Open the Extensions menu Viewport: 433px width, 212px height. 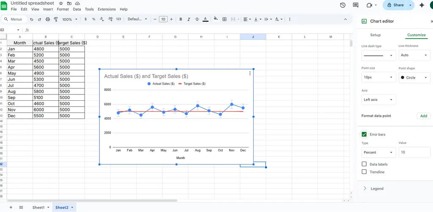[x=106, y=9]
